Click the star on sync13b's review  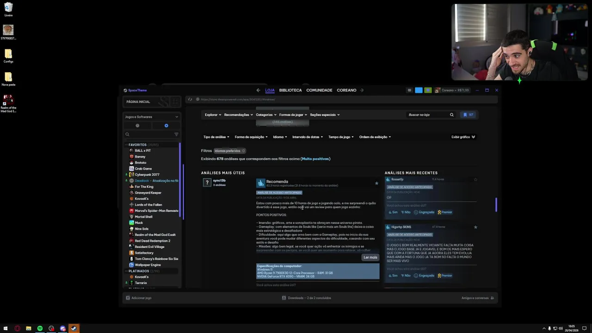tap(376, 183)
